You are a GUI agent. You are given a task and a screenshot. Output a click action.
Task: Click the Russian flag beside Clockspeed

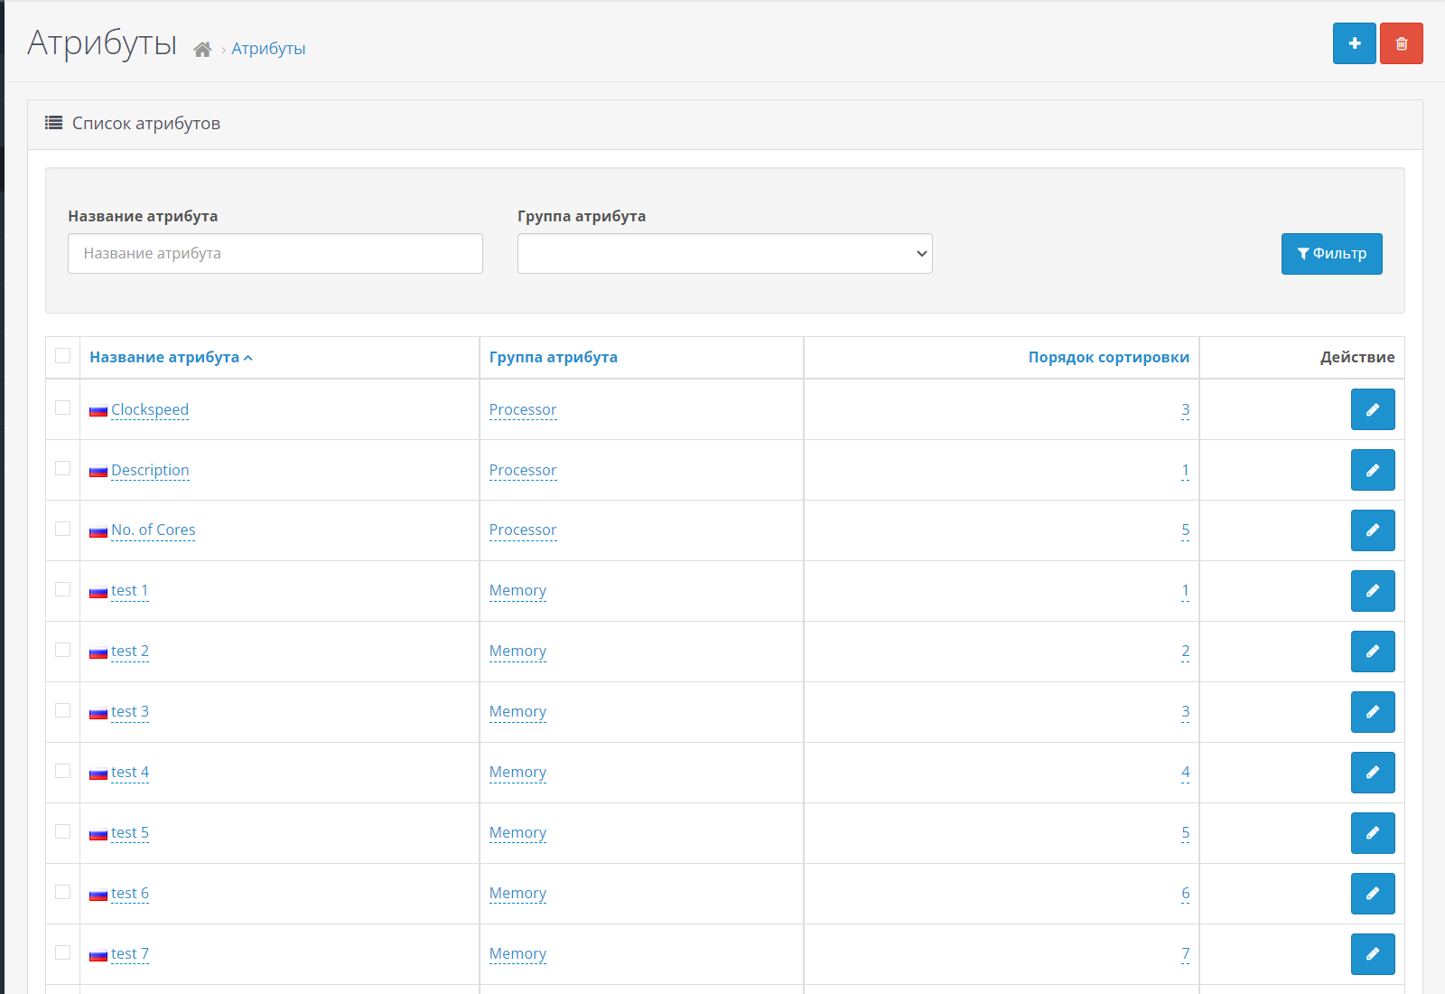click(98, 411)
